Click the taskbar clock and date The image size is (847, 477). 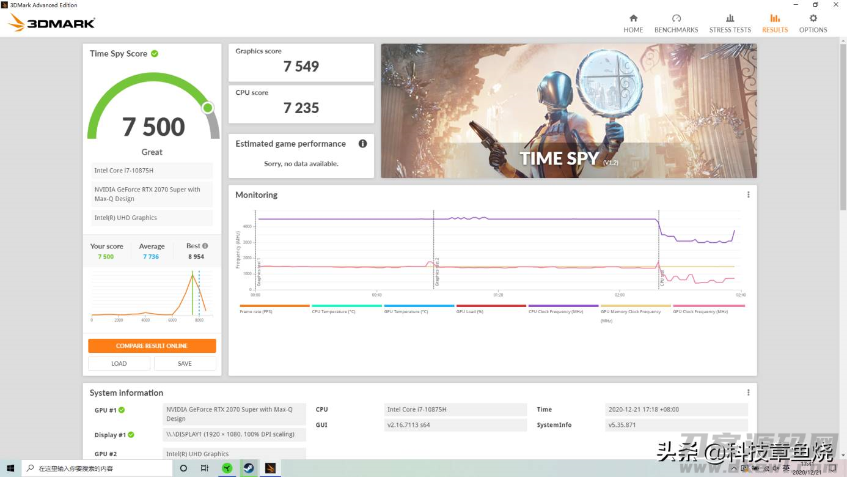coord(807,468)
